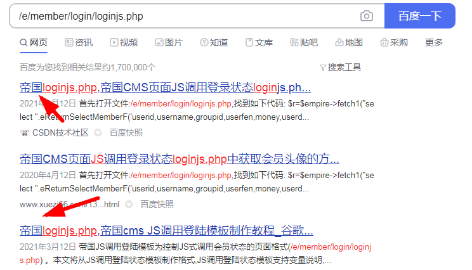Open 百度快照 for the xuezi66 result
Screen dimensions: 472x270
pos(157,205)
